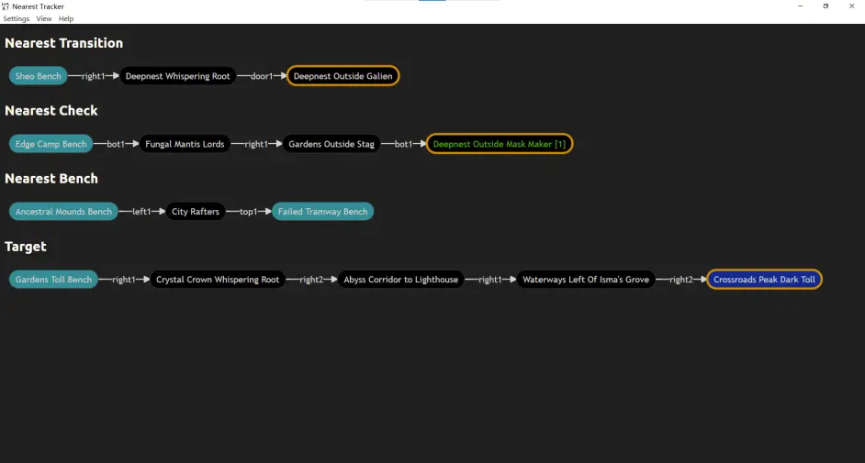The width and height of the screenshot is (865, 463).
Task: Click the door1 transition label
Action: [x=262, y=76]
